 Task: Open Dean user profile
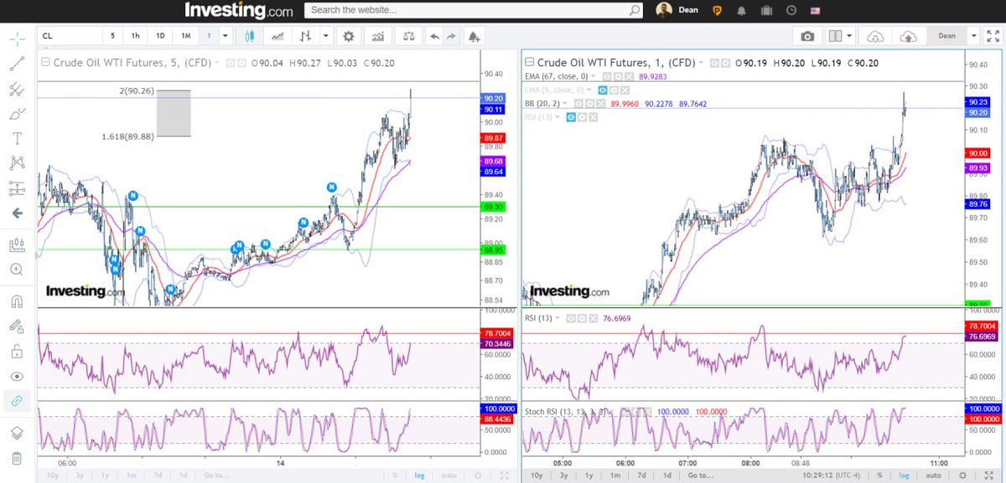[x=677, y=10]
